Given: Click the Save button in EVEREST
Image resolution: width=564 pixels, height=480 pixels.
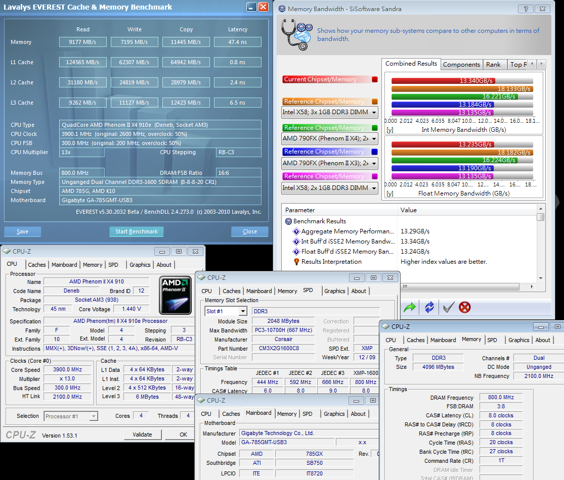Looking at the screenshot, I should click(x=22, y=232).
